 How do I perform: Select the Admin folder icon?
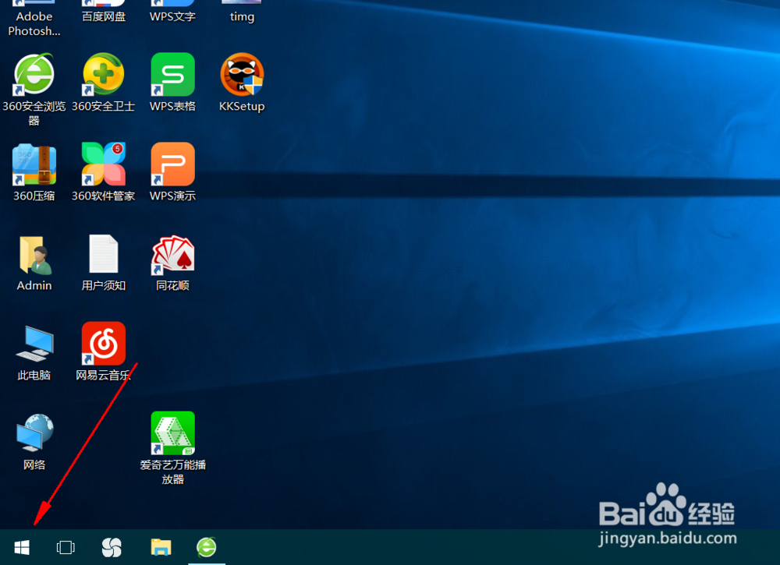tap(35, 254)
